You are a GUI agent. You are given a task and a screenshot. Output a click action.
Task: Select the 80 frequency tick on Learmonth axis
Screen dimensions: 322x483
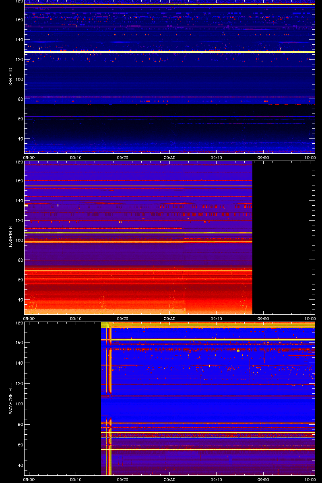click(x=20, y=260)
